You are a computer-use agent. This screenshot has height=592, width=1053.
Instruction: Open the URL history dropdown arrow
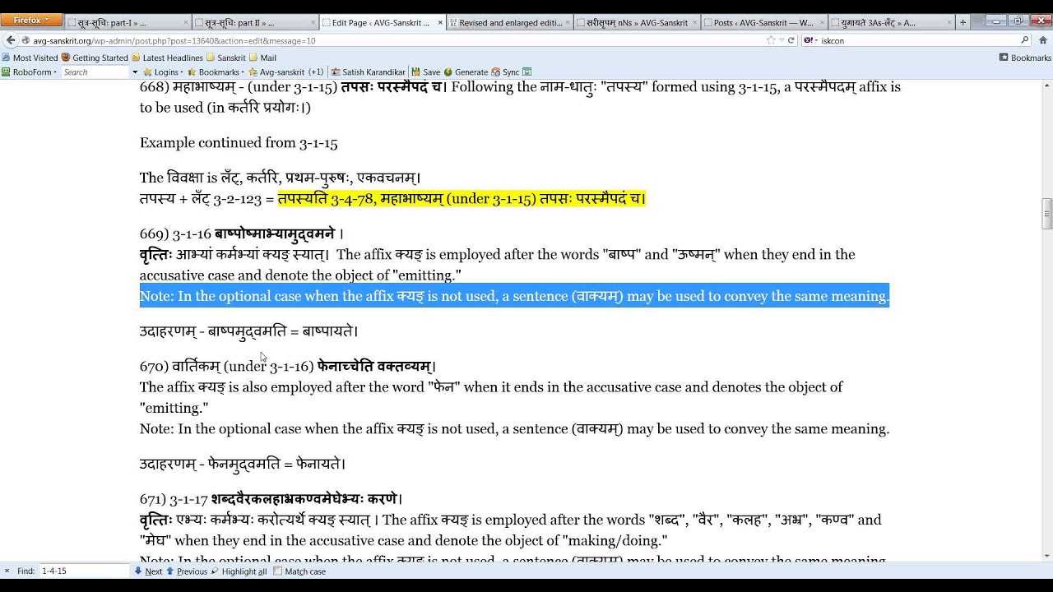[781, 39]
